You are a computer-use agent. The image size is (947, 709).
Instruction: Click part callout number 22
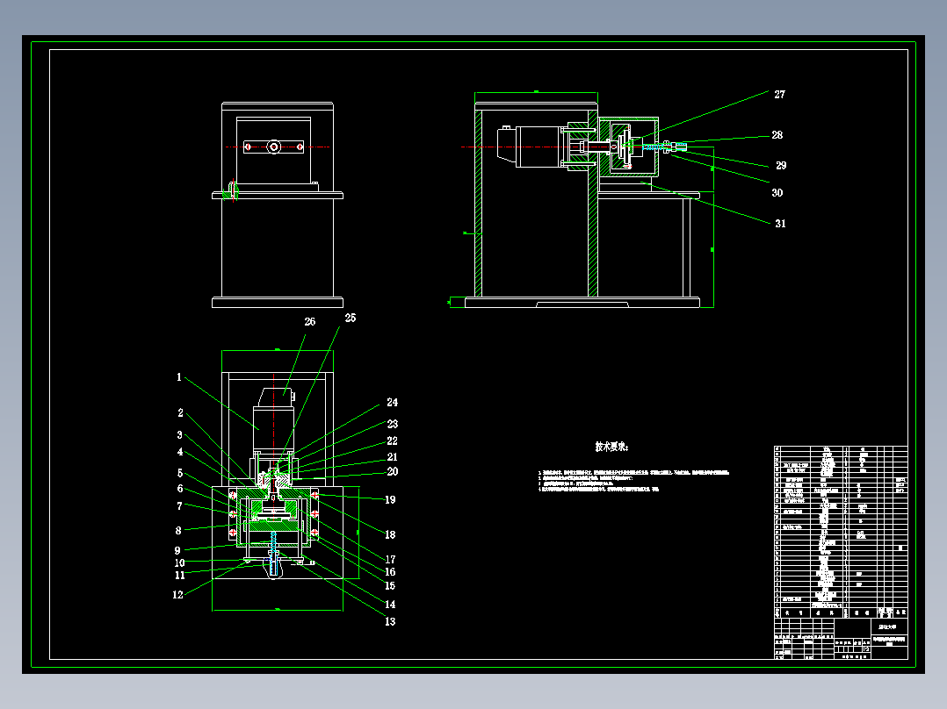click(x=393, y=441)
